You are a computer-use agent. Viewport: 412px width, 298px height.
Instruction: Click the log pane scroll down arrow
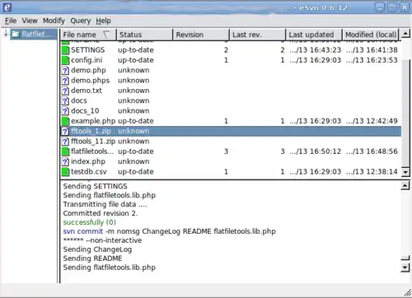coord(405,268)
